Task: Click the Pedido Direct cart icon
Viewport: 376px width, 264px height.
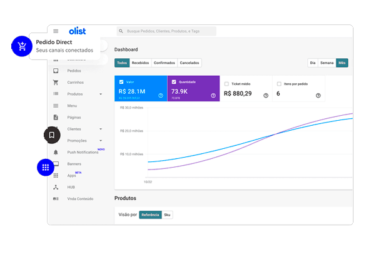Action: tap(23, 46)
